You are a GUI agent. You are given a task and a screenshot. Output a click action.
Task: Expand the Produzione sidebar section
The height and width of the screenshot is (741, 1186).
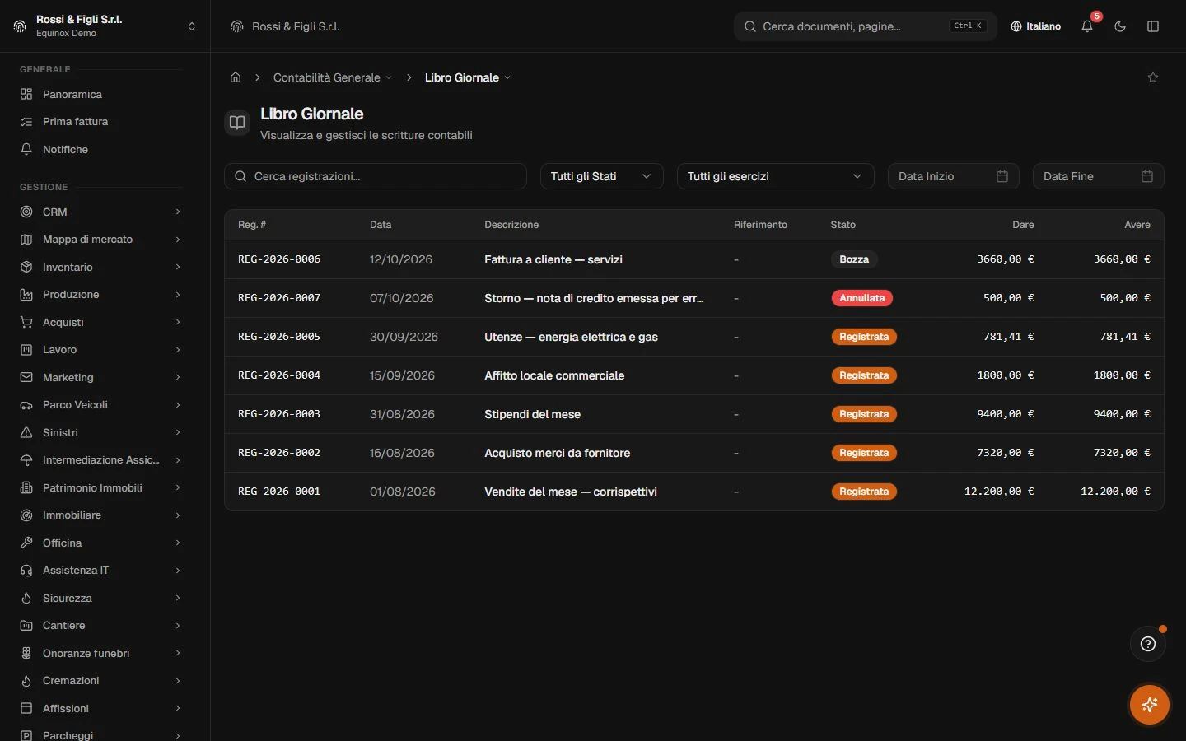pyautogui.click(x=102, y=294)
